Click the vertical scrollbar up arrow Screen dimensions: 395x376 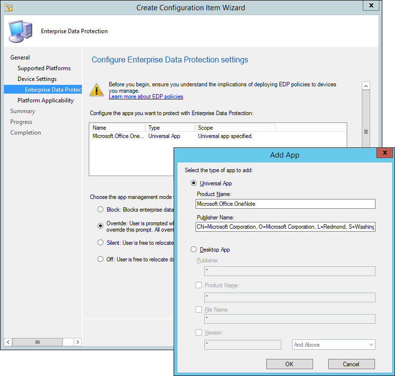[365, 85]
